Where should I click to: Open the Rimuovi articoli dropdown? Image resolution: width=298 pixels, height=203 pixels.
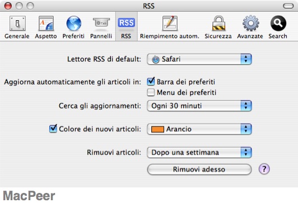coord(199,153)
